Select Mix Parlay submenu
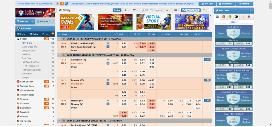 pos(27,74)
